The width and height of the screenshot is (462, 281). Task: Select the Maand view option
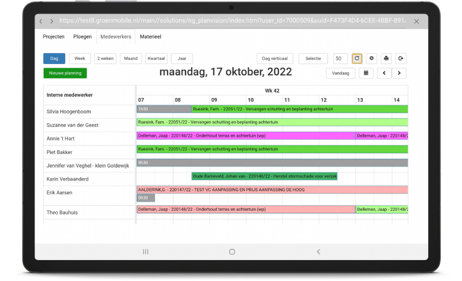click(131, 59)
